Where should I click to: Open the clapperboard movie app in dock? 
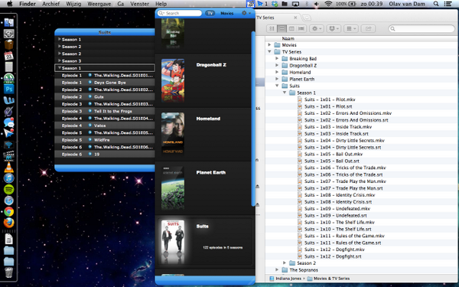8,156
